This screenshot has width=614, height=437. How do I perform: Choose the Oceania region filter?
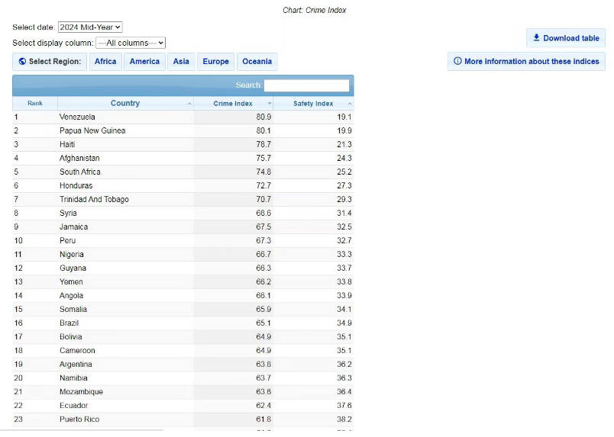pos(257,62)
